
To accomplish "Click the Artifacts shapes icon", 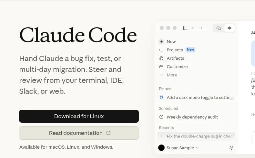I will coord(161,58).
